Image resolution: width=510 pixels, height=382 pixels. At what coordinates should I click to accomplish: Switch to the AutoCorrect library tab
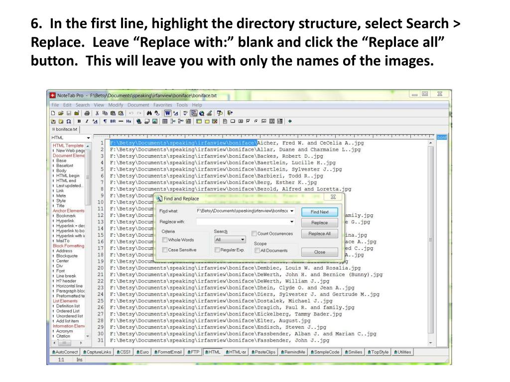click(x=65, y=352)
